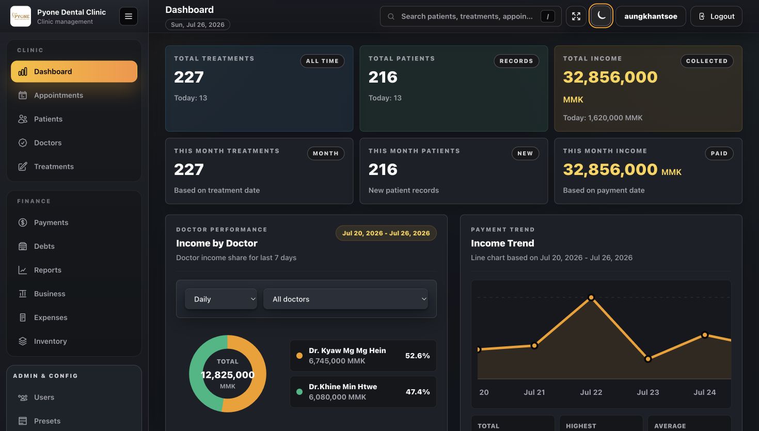This screenshot has width=759, height=431.
Task: Click the aungkhantsoe user button
Action: [x=651, y=17]
